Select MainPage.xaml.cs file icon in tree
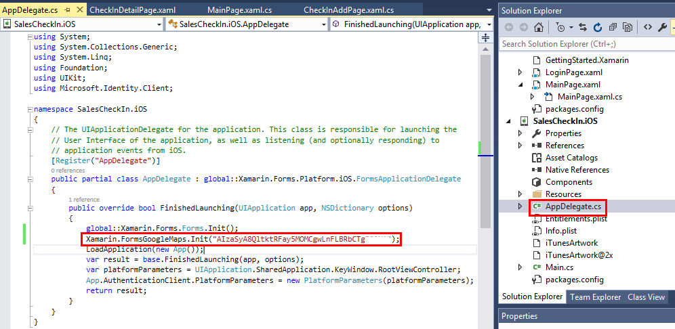 point(548,97)
